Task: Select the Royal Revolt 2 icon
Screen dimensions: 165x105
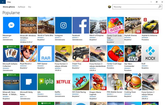Action: click(29, 54)
